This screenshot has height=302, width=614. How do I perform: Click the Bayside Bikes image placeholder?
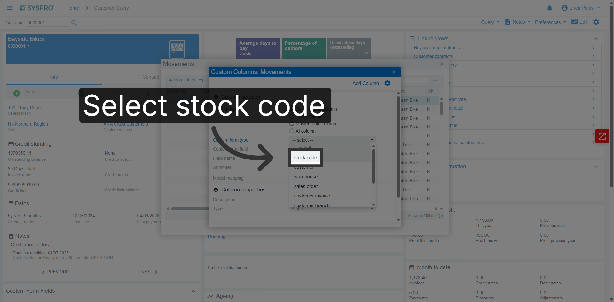coord(177,49)
